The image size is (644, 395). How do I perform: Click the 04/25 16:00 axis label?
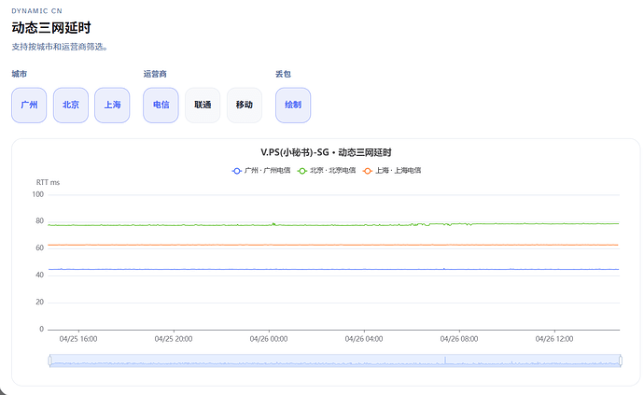point(78,339)
